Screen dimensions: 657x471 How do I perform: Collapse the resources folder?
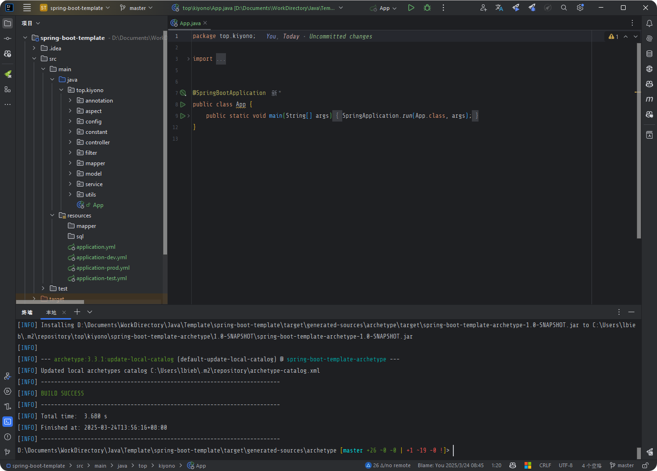tap(52, 216)
